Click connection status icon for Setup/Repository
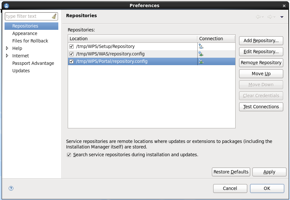This screenshot has height=200, width=290. click(x=201, y=46)
